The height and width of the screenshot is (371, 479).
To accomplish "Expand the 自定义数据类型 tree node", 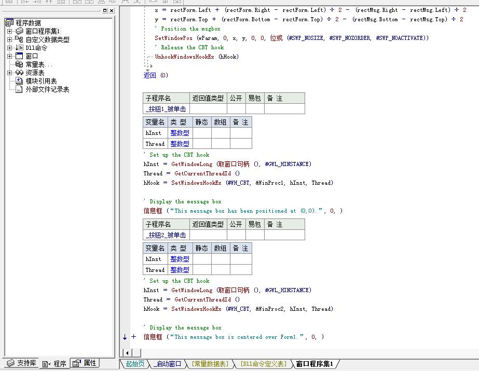I will pos(9,39).
